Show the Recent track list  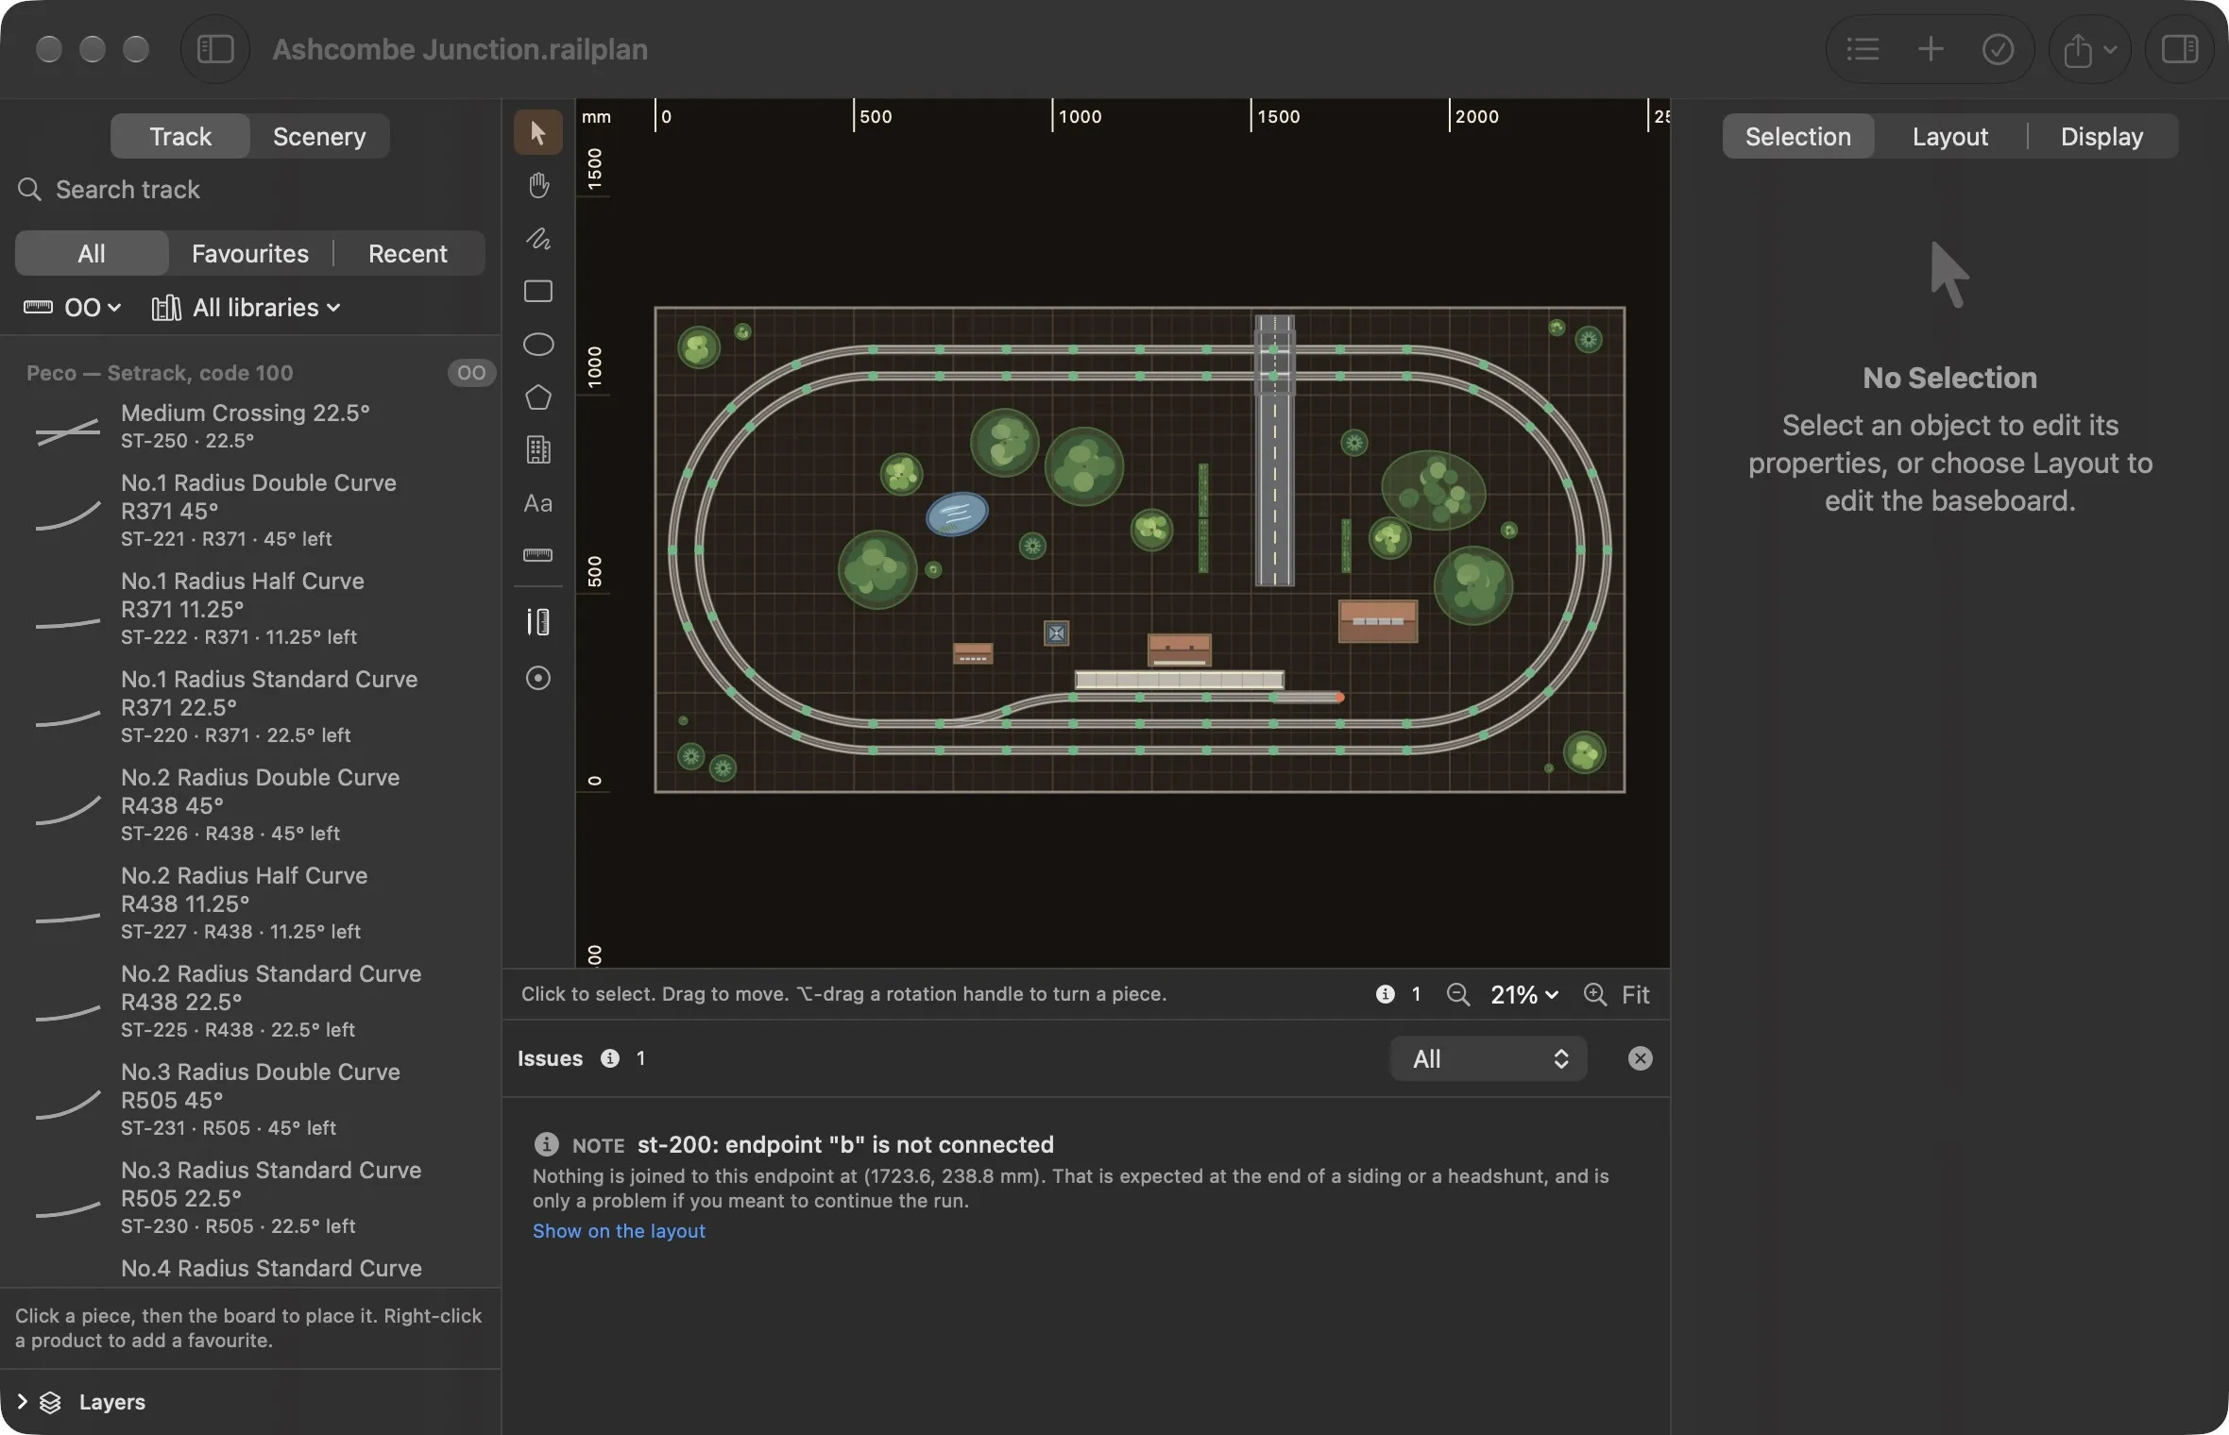pos(408,253)
